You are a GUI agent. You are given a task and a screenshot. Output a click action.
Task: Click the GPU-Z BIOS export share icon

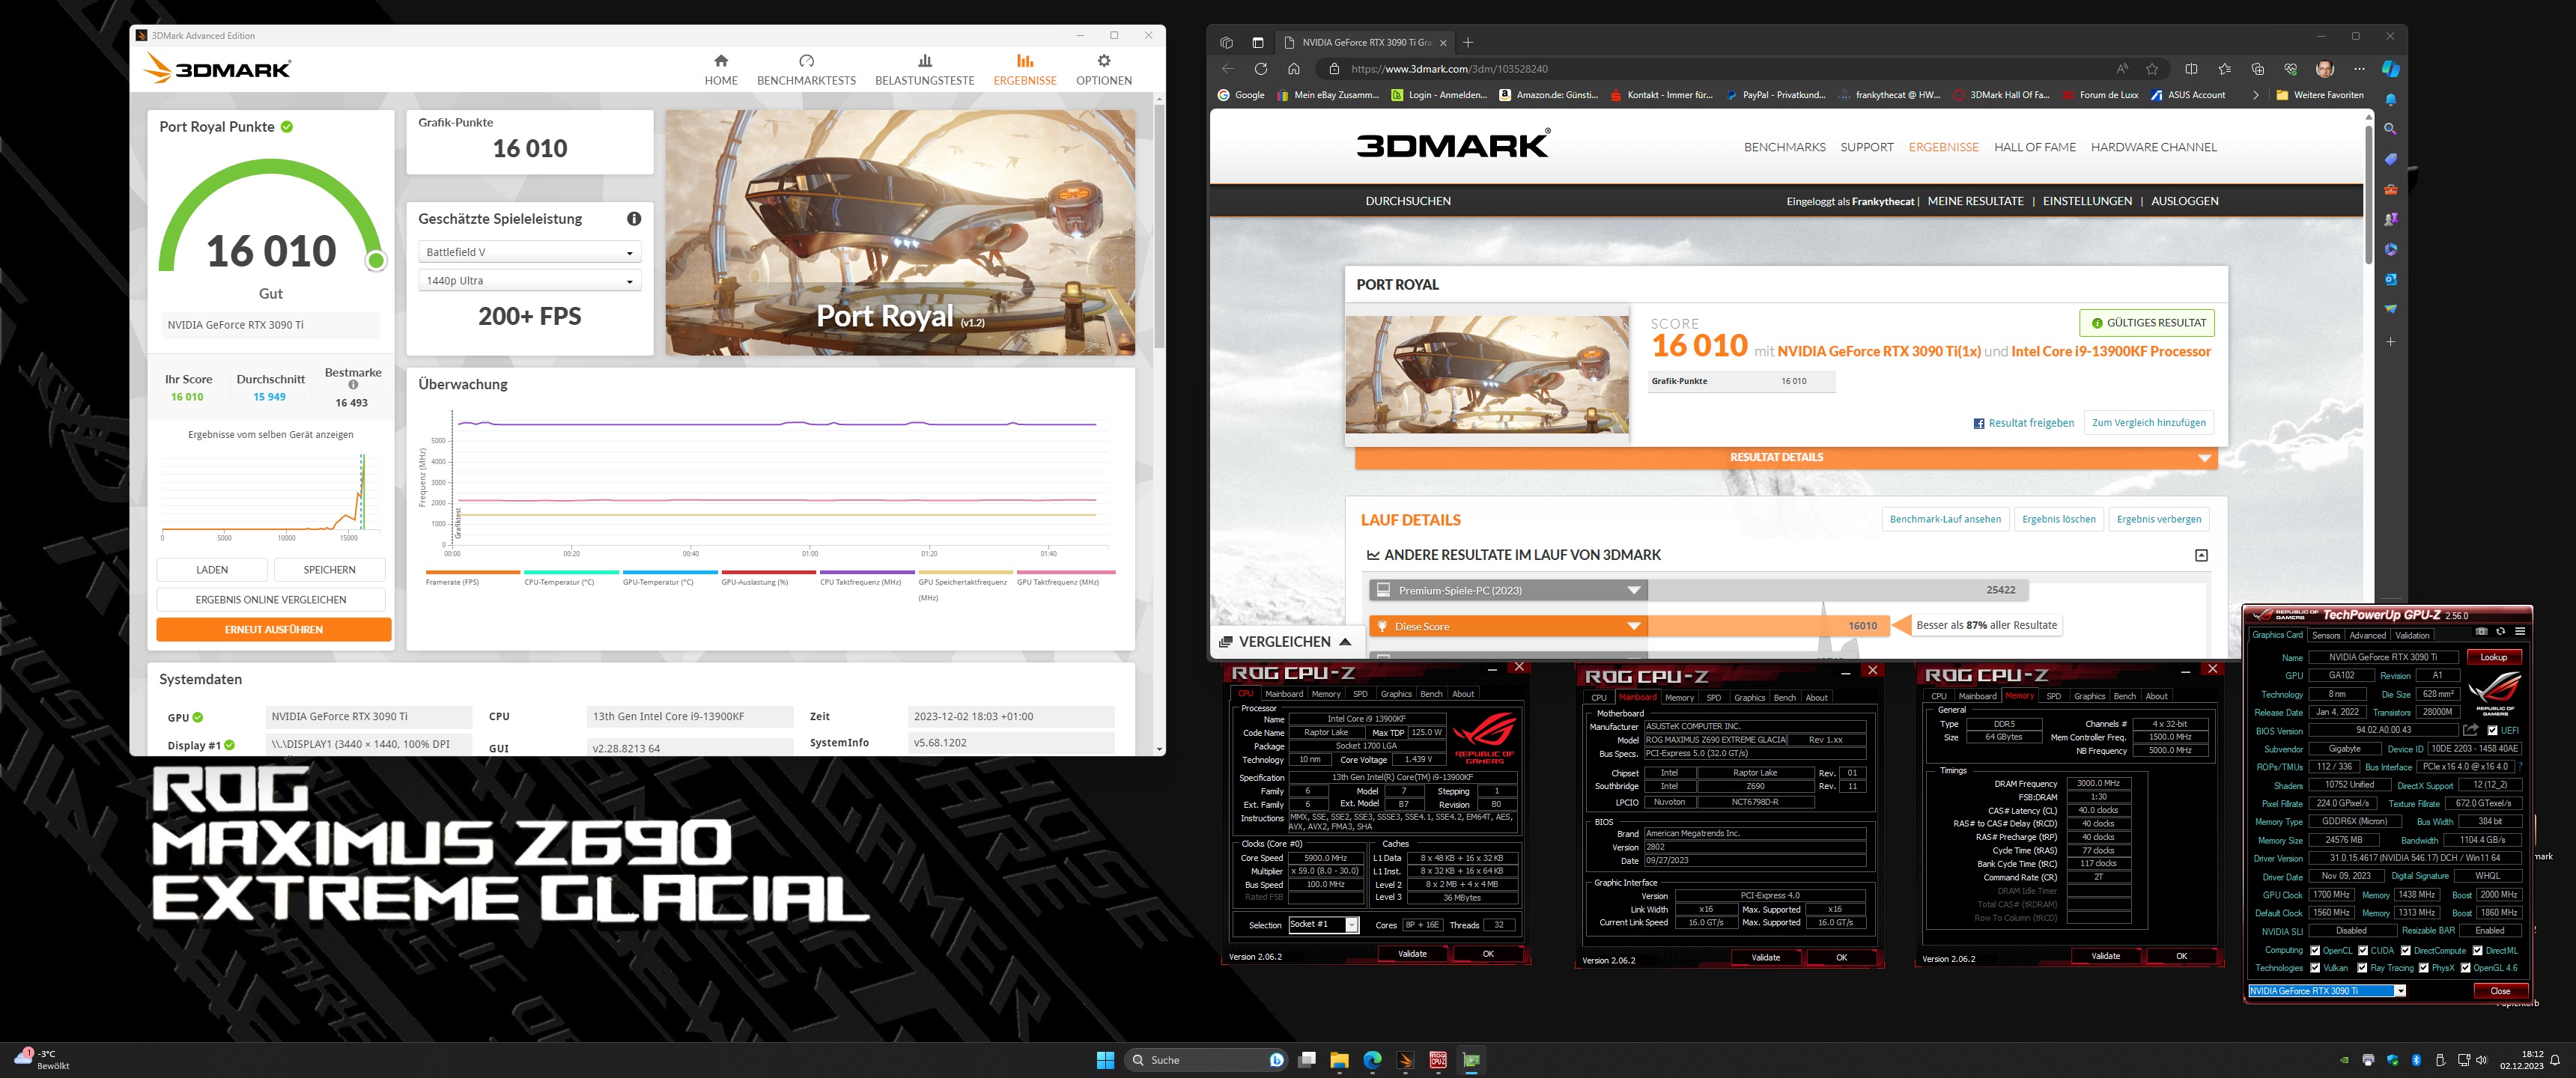point(2471,730)
